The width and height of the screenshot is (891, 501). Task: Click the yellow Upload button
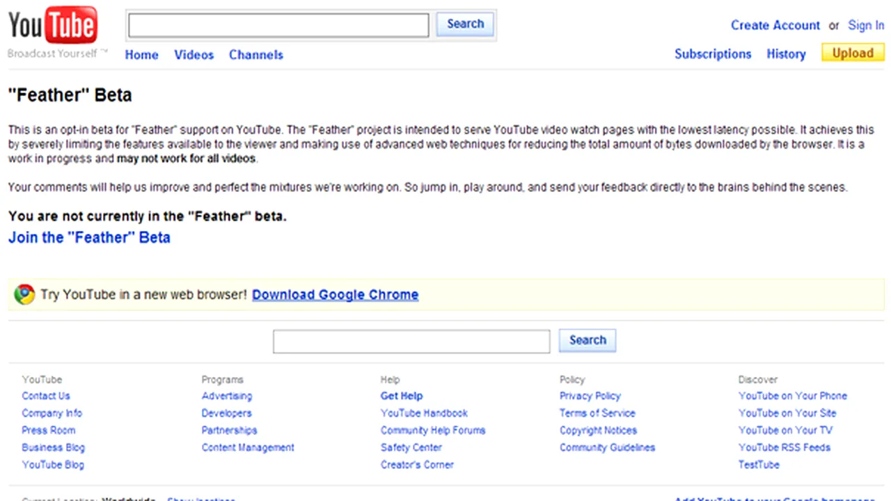853,53
